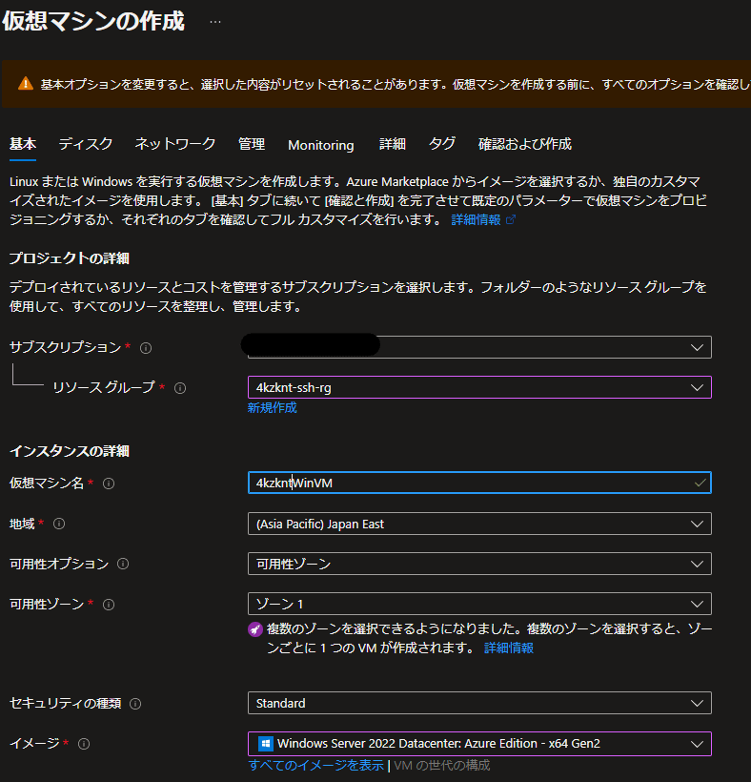
Task: Expand 可用性オプション dropdown showing 可用性ゾーン
Action: click(x=479, y=564)
